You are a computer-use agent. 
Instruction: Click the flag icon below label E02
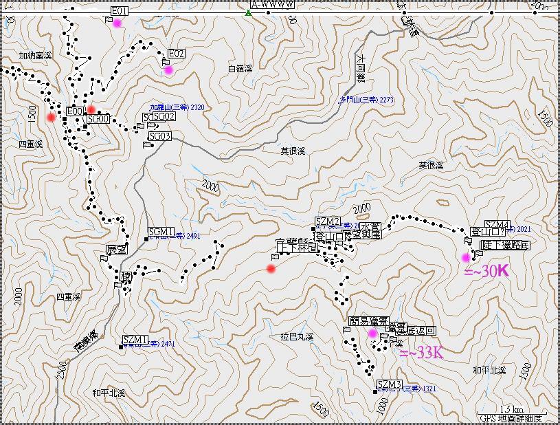tap(166, 62)
